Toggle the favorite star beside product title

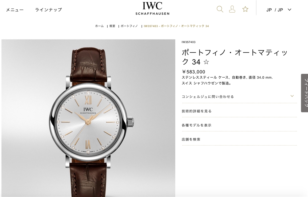206,62
